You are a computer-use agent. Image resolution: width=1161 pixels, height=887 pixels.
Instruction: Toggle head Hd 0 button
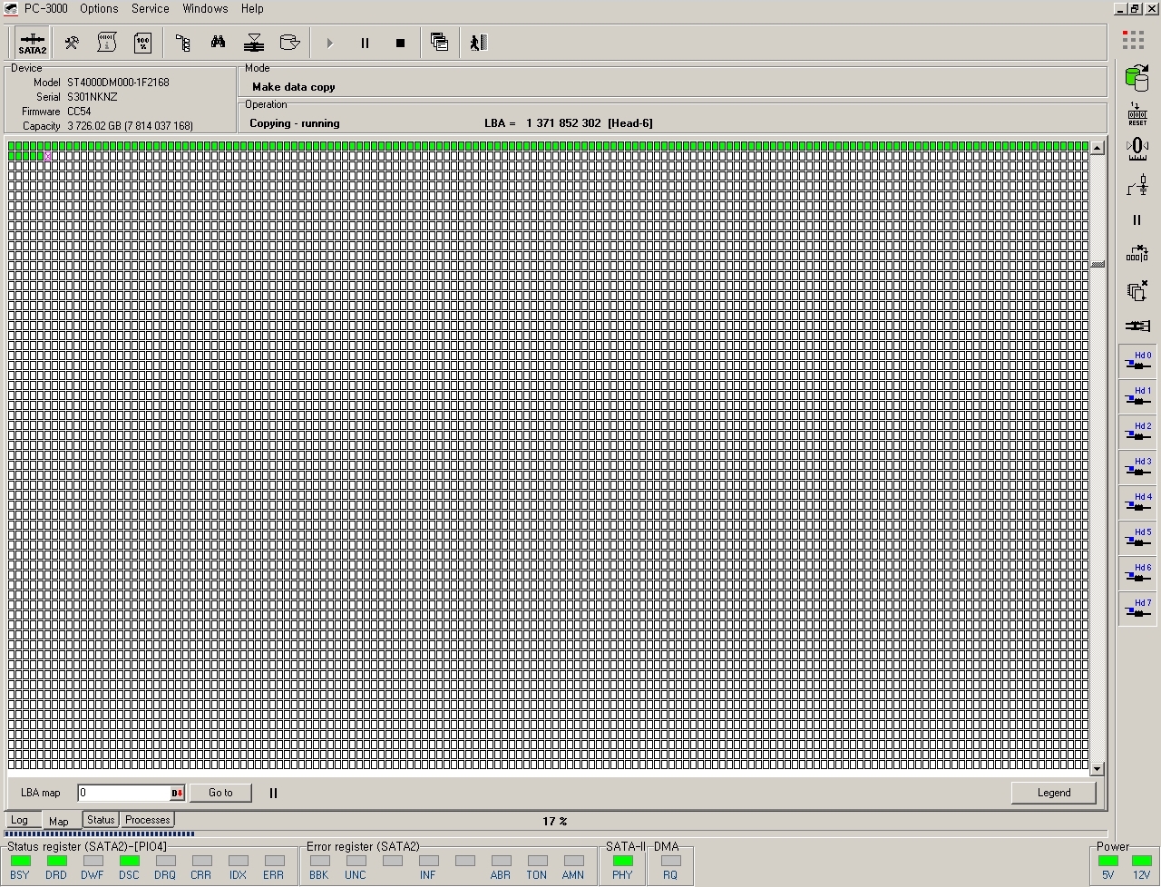point(1137,361)
